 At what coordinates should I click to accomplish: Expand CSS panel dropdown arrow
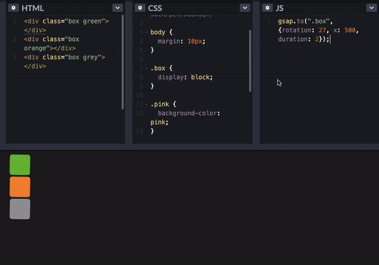pos(245,8)
